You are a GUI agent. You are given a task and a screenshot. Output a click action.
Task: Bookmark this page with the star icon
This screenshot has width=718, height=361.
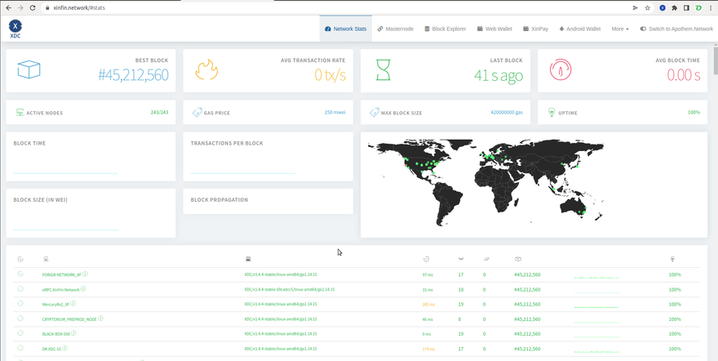point(647,7)
